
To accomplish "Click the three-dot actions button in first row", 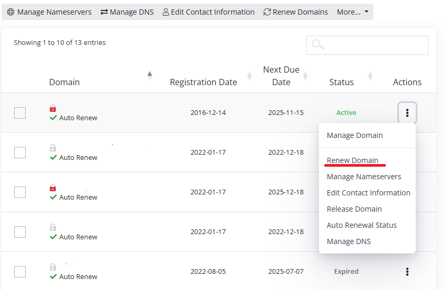I will (407, 113).
